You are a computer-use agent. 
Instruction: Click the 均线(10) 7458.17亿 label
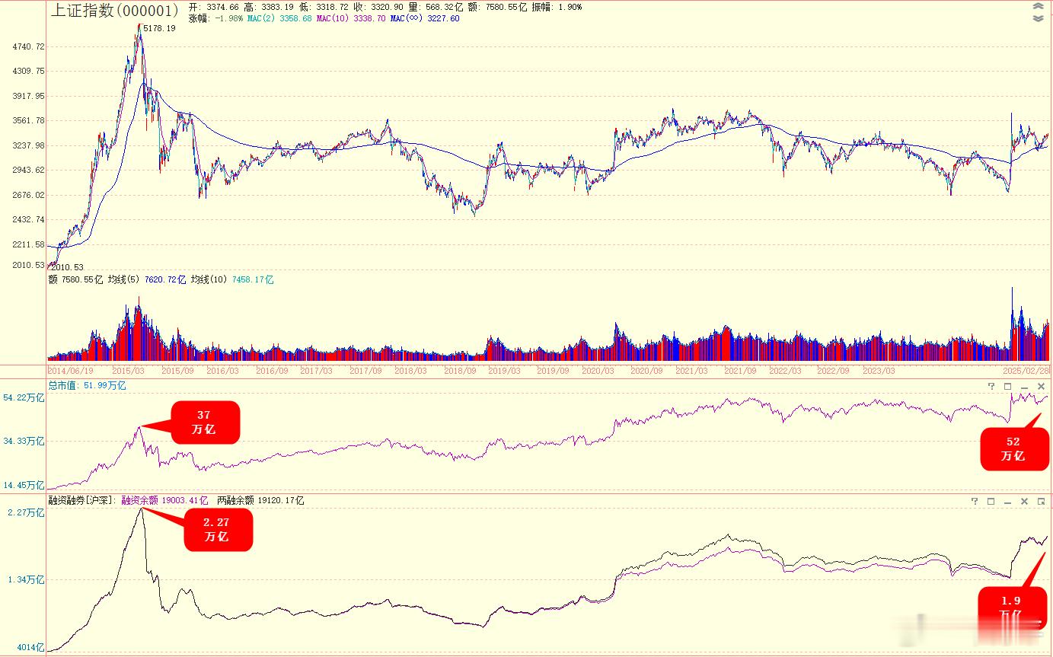[232, 280]
